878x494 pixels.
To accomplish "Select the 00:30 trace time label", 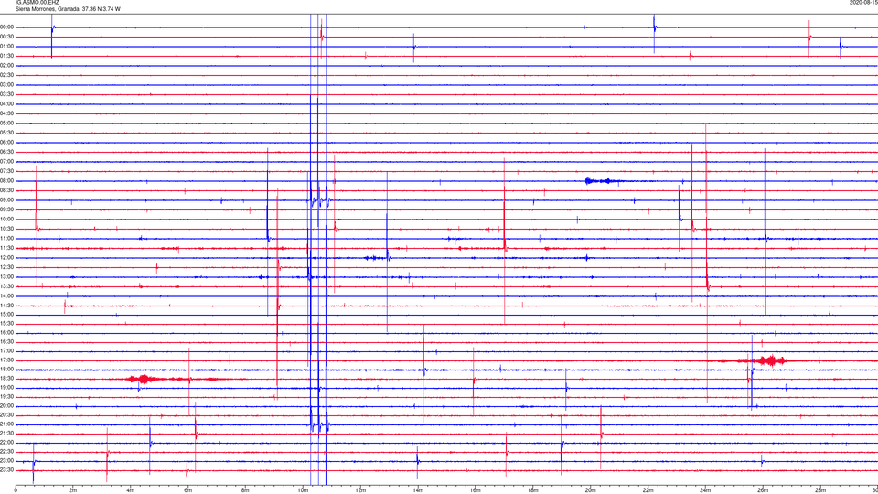I will point(7,37).
